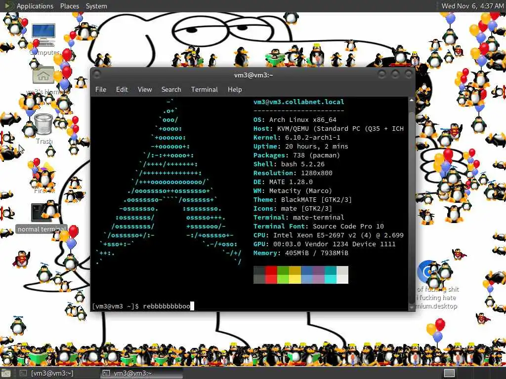Select the Trash desktop icon
506x379 pixels.
point(43,129)
